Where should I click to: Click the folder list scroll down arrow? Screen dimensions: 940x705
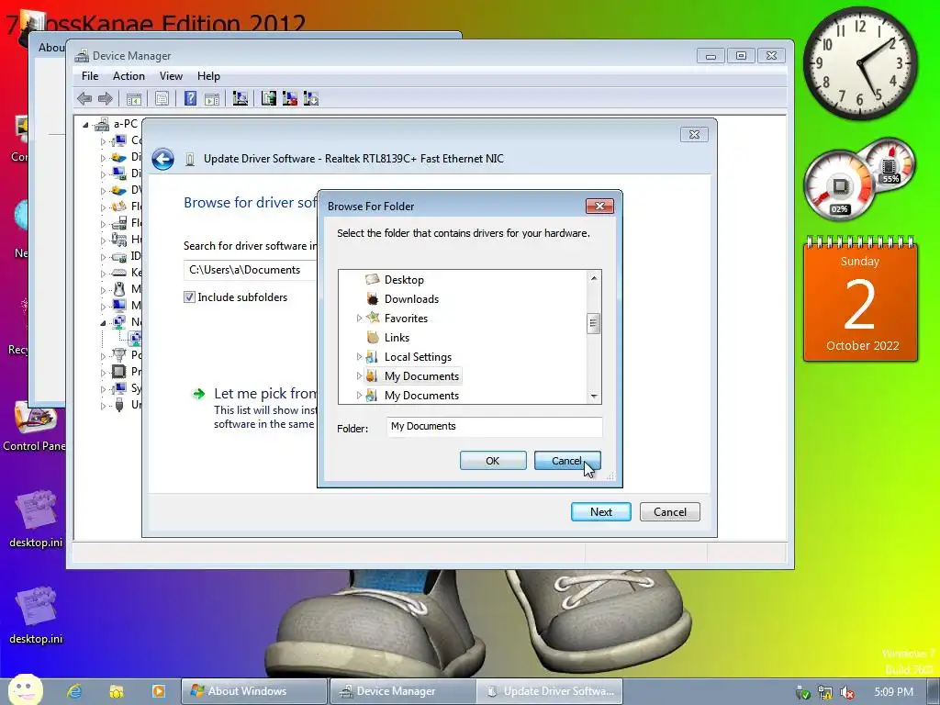pyautogui.click(x=594, y=397)
